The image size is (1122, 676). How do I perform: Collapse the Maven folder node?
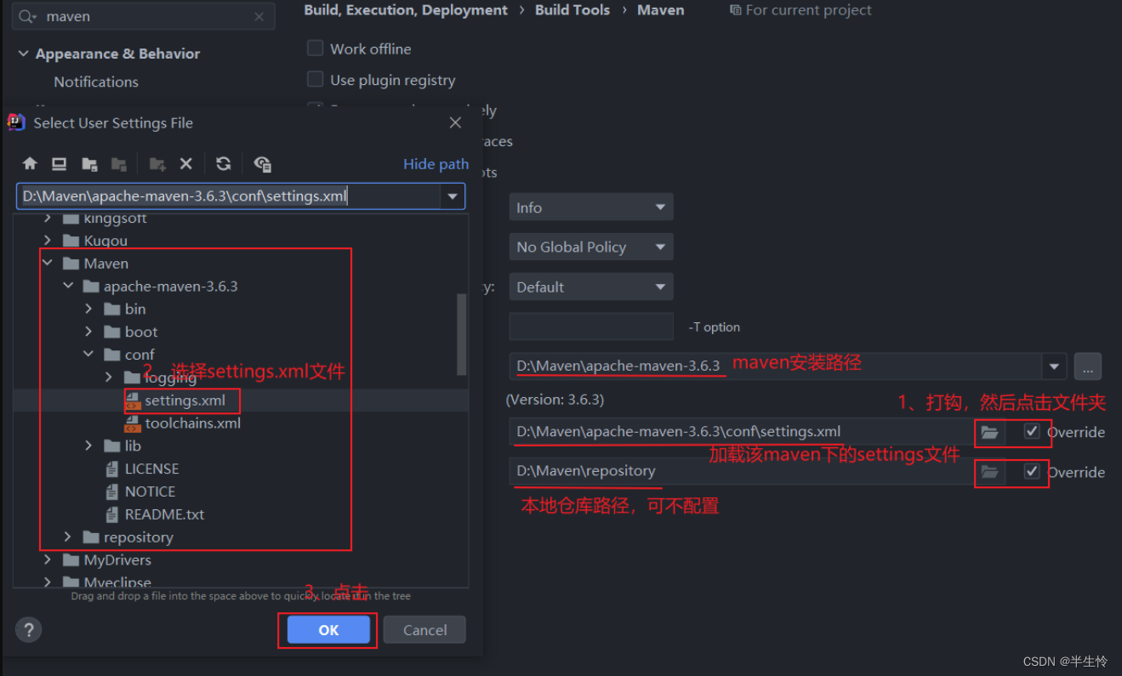coord(48,264)
